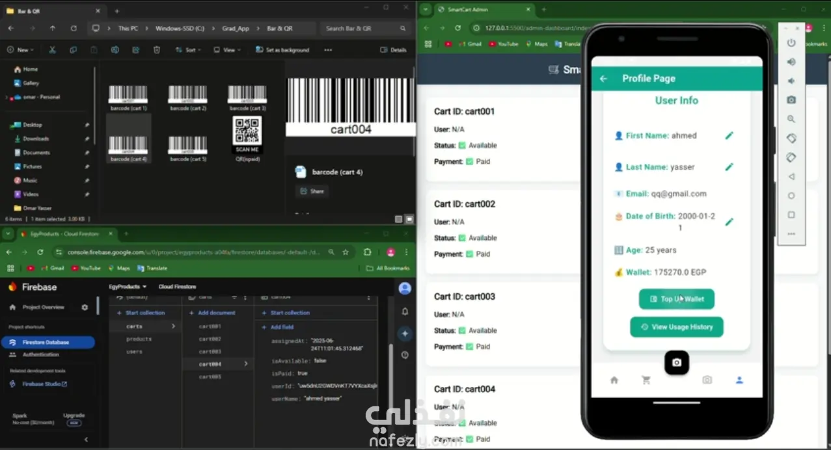
Task: Open the View dropdown in File Explorer
Action: (226, 49)
